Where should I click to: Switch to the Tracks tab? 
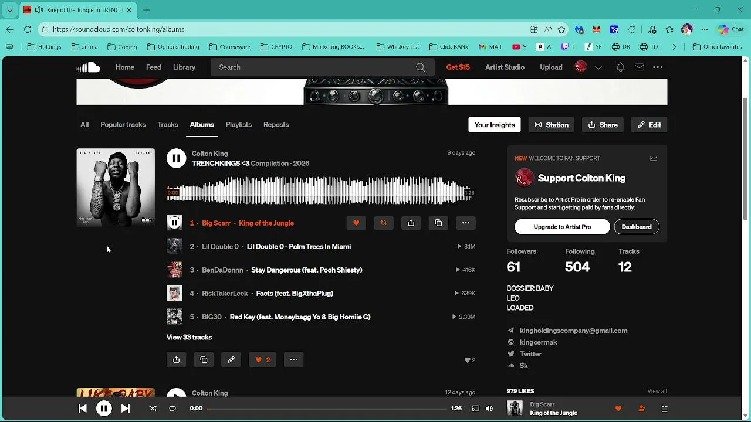[168, 125]
